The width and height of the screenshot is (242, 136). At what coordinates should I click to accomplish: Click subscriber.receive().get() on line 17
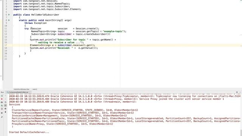(76, 45)
